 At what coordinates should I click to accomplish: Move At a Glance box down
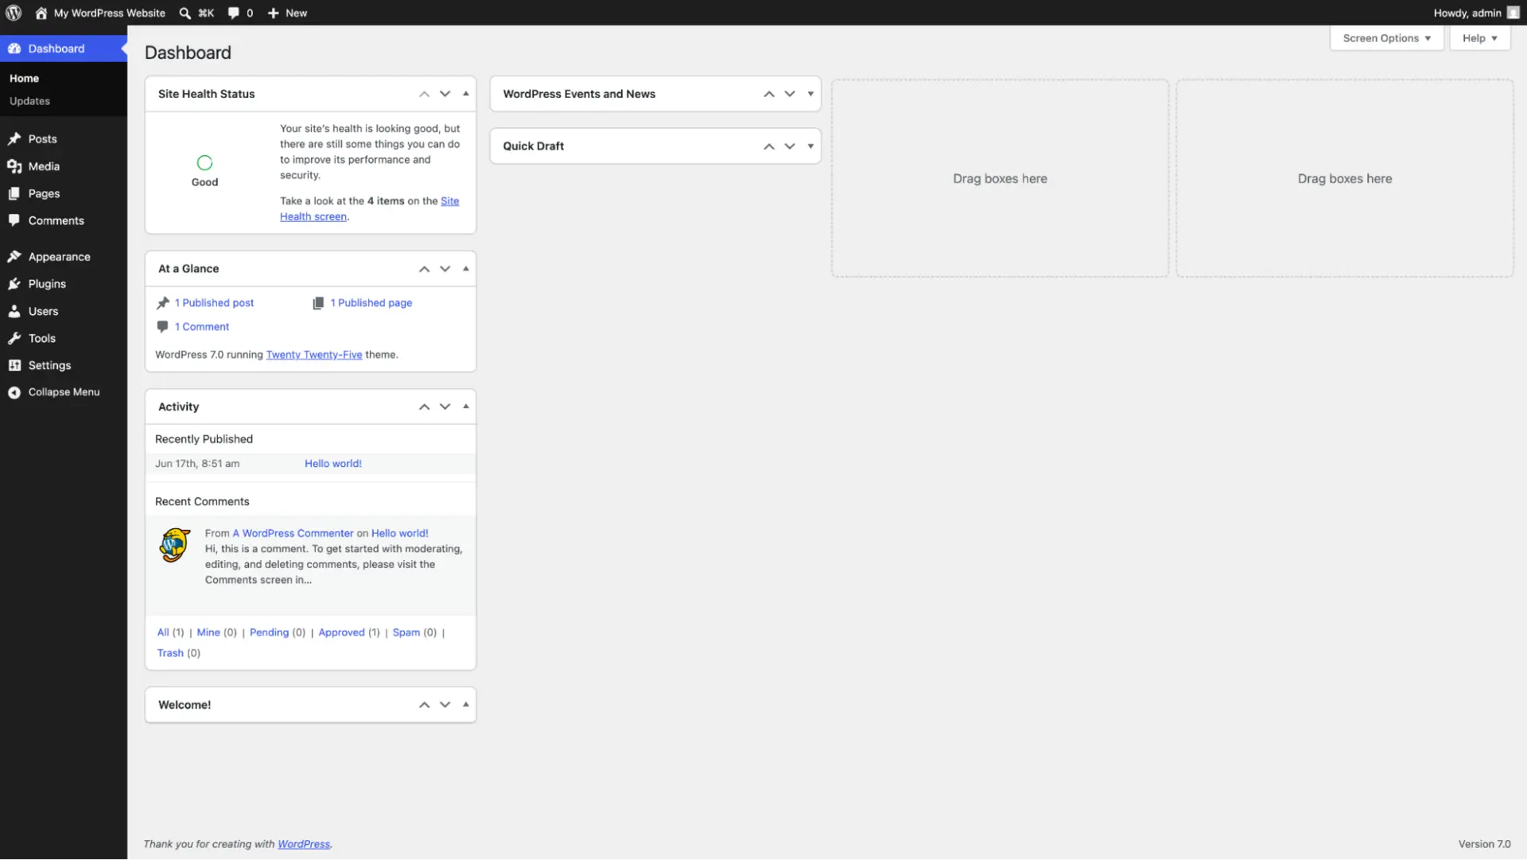click(445, 269)
